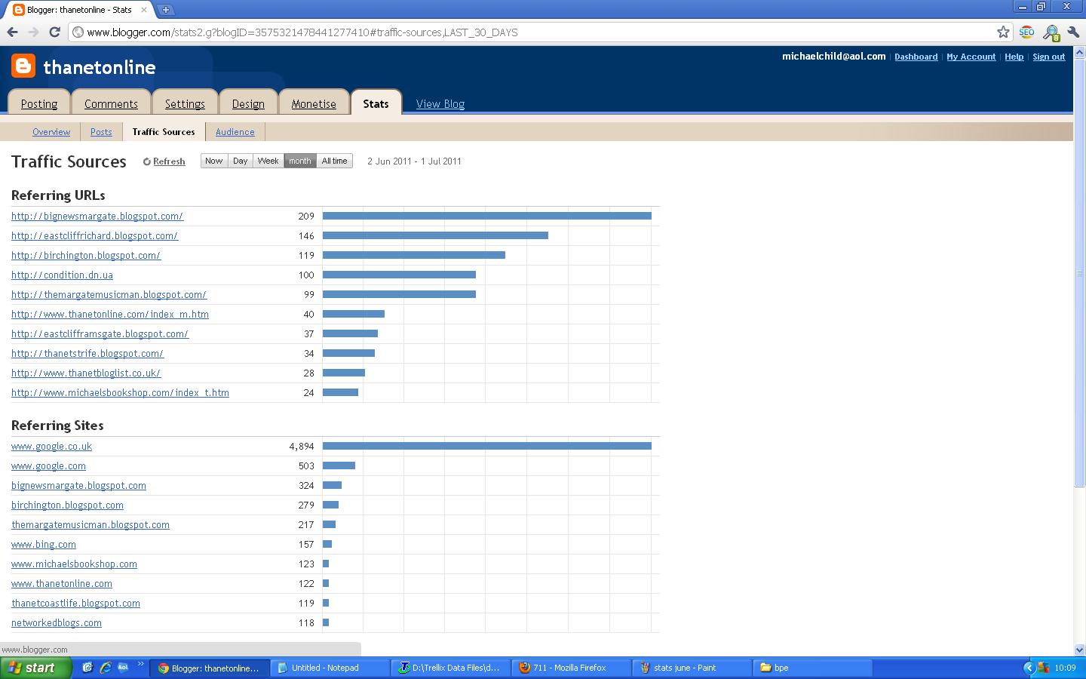Open the Chrome wrench settings menu
Image resolution: width=1086 pixels, height=679 pixels.
click(1073, 32)
